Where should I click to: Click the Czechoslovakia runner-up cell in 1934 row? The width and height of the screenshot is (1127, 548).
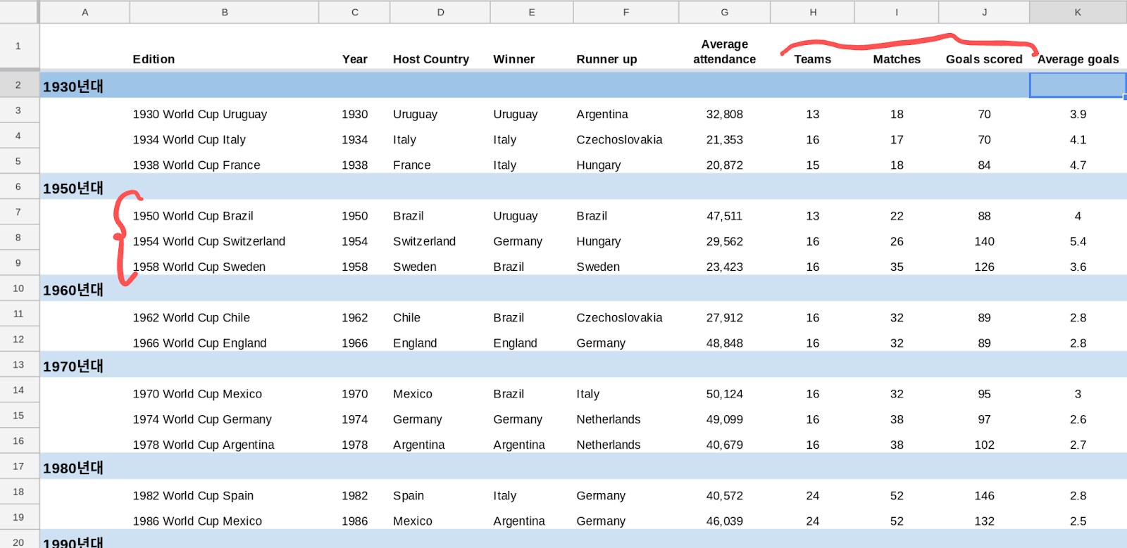[x=619, y=139]
